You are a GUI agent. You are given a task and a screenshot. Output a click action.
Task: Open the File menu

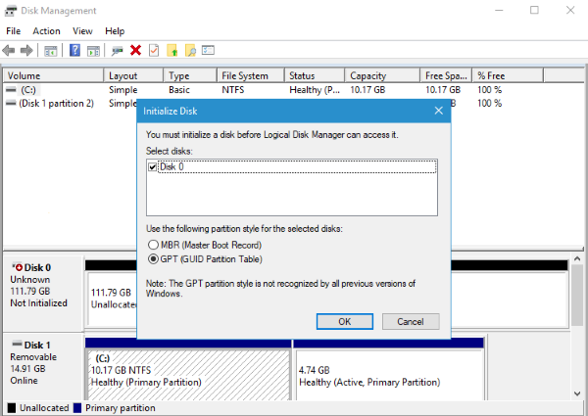tap(13, 31)
